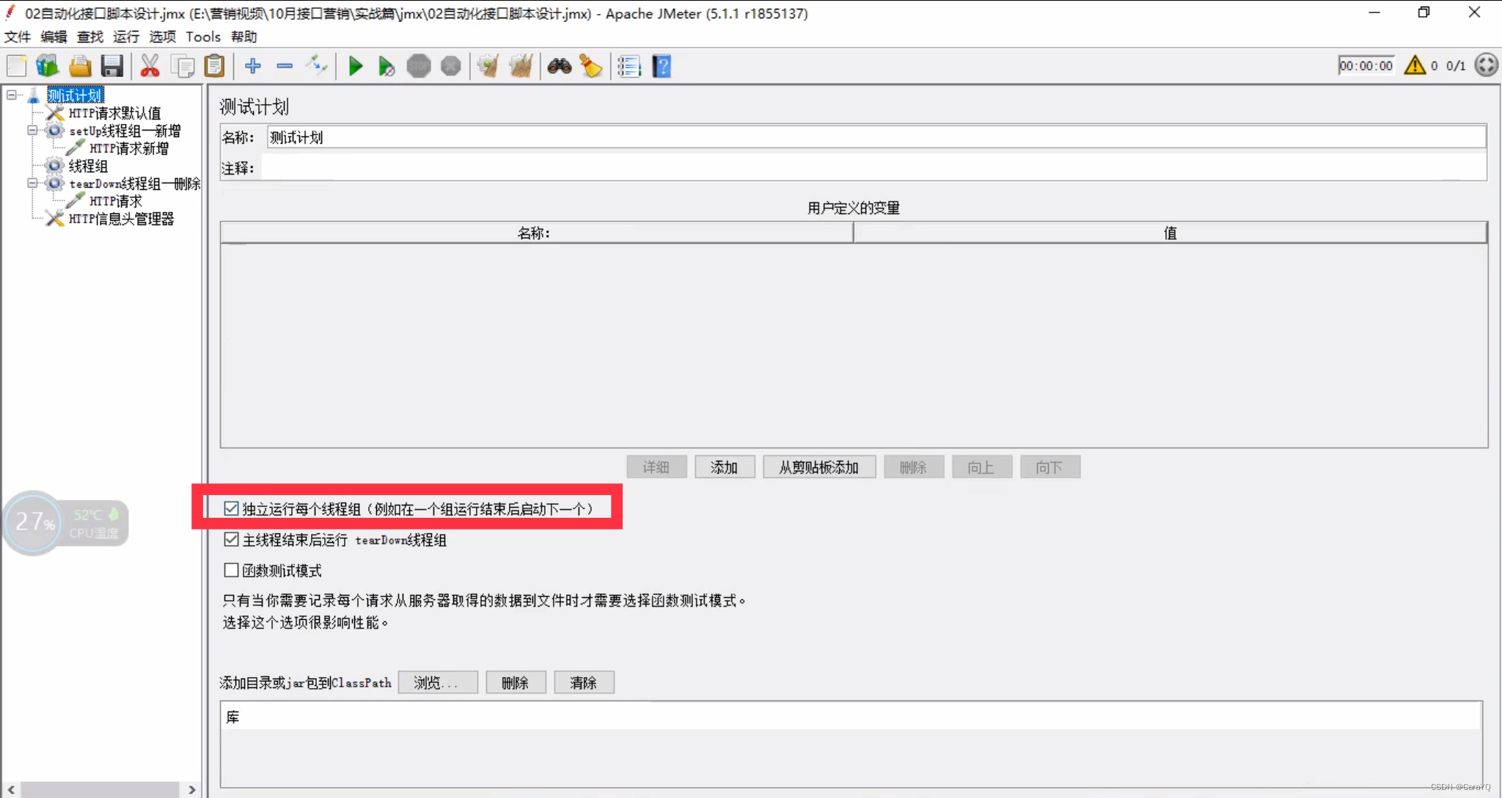Open Help with question mark icon
The width and height of the screenshot is (1502, 798).
click(x=662, y=66)
